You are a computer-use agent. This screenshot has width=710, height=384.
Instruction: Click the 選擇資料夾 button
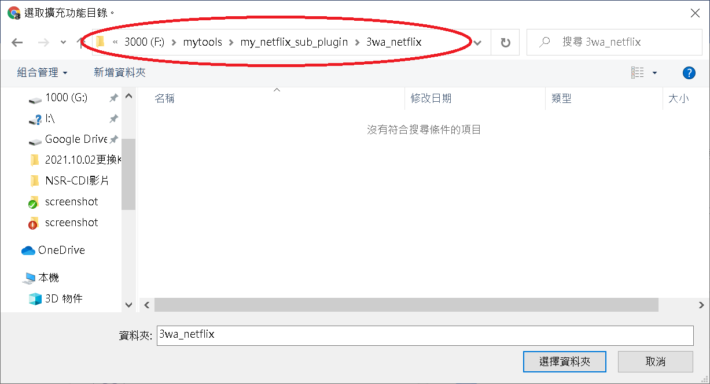565,361
